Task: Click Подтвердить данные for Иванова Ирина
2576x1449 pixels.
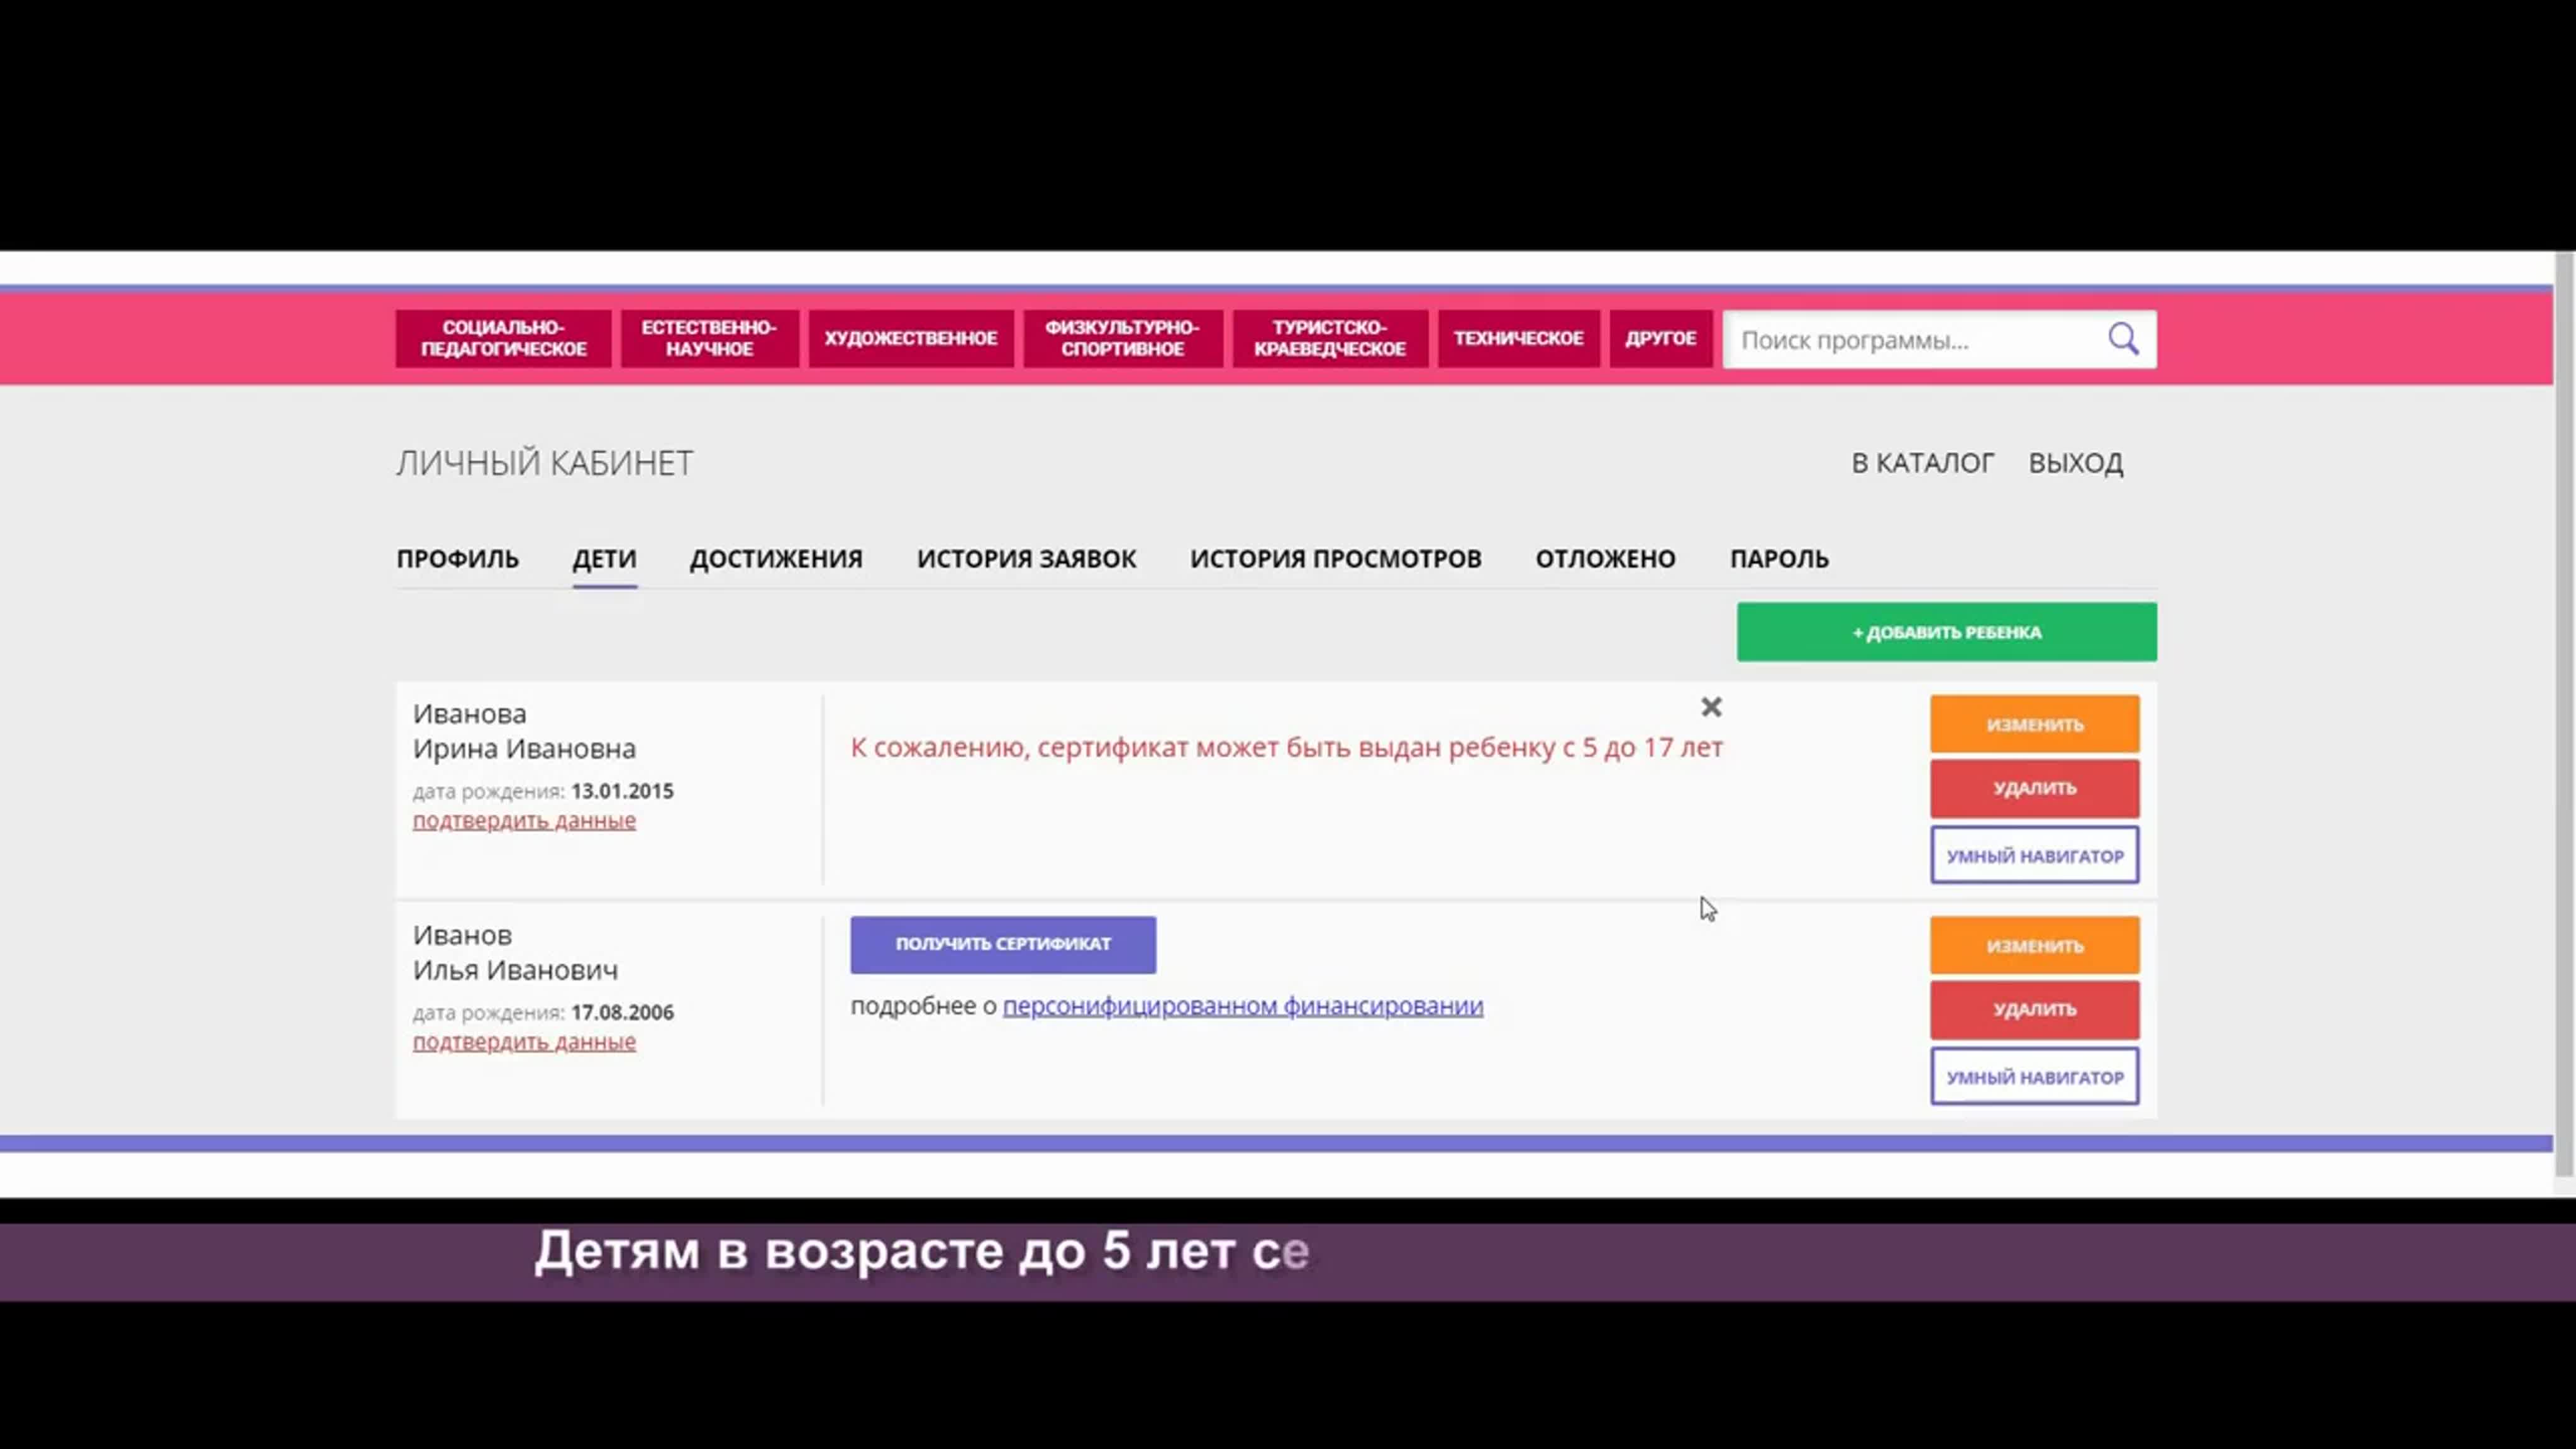Action: (x=524, y=820)
